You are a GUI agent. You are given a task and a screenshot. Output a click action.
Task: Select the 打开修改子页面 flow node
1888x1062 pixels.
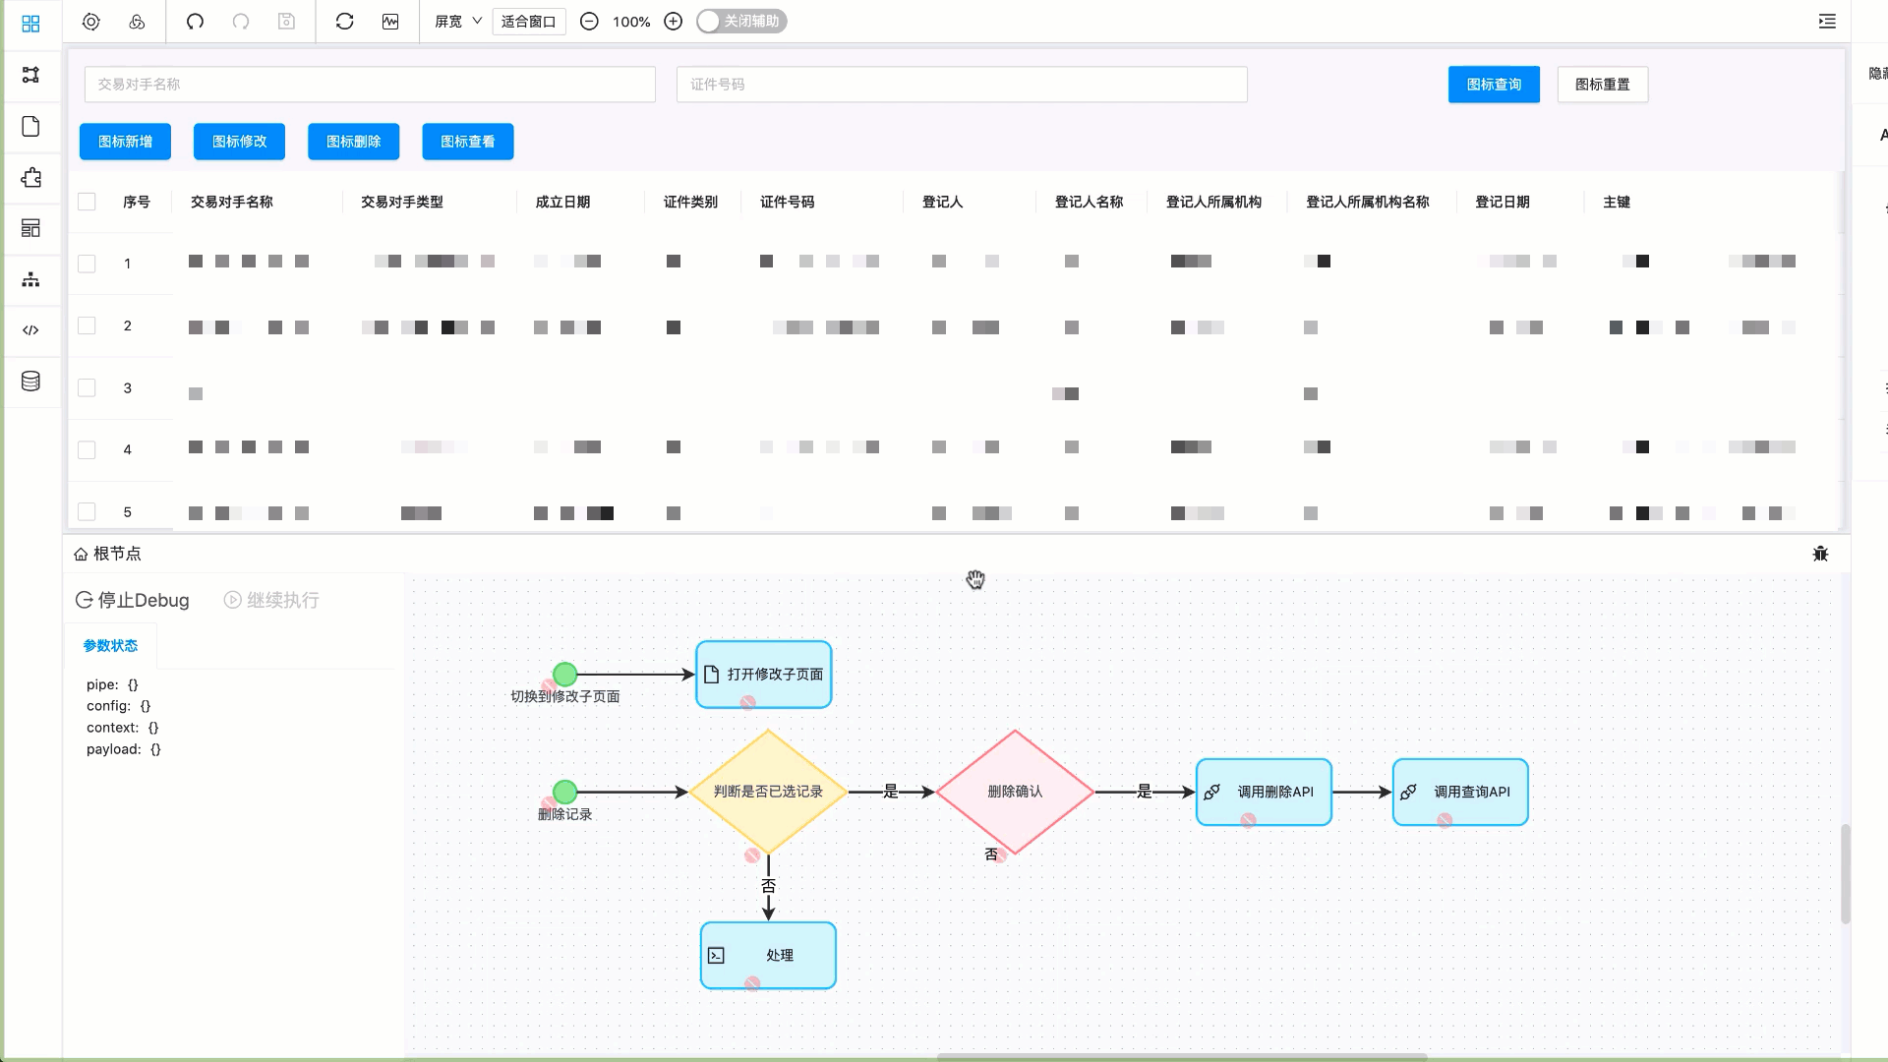(x=764, y=675)
